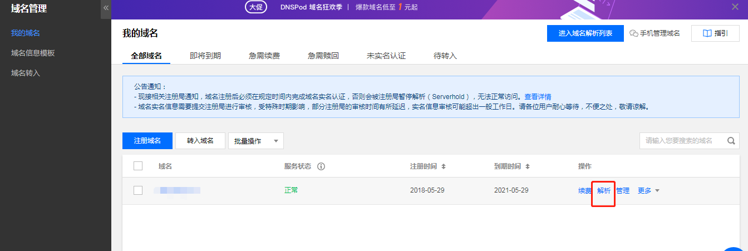Open 域名转入 in the sidebar
This screenshot has width=748, height=251.
(x=26, y=73)
